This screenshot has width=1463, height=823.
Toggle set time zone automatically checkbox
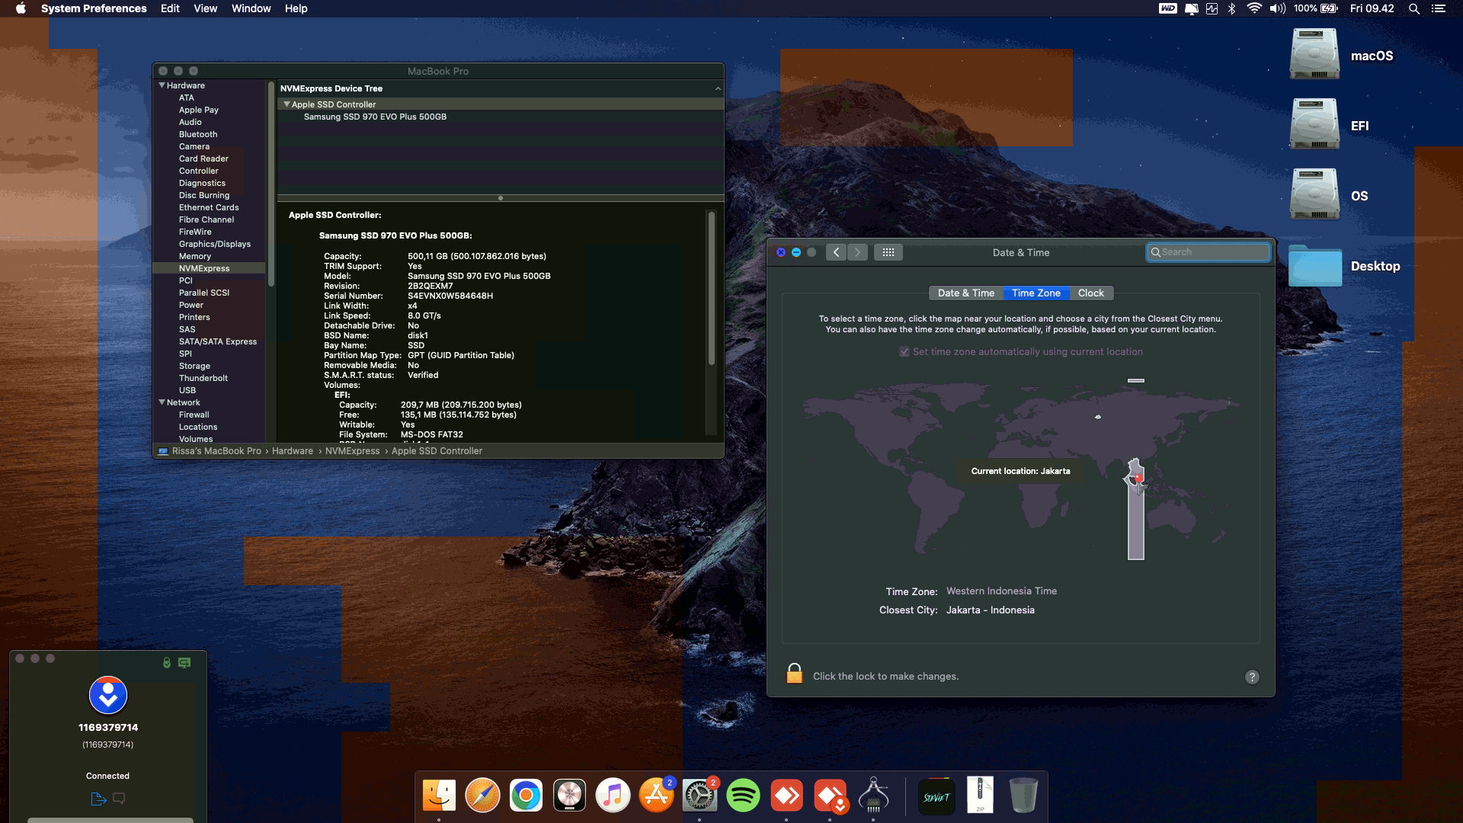904,352
